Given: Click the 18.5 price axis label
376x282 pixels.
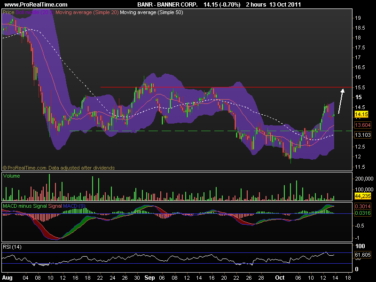Looking at the screenshot, I should (x=360, y=28).
